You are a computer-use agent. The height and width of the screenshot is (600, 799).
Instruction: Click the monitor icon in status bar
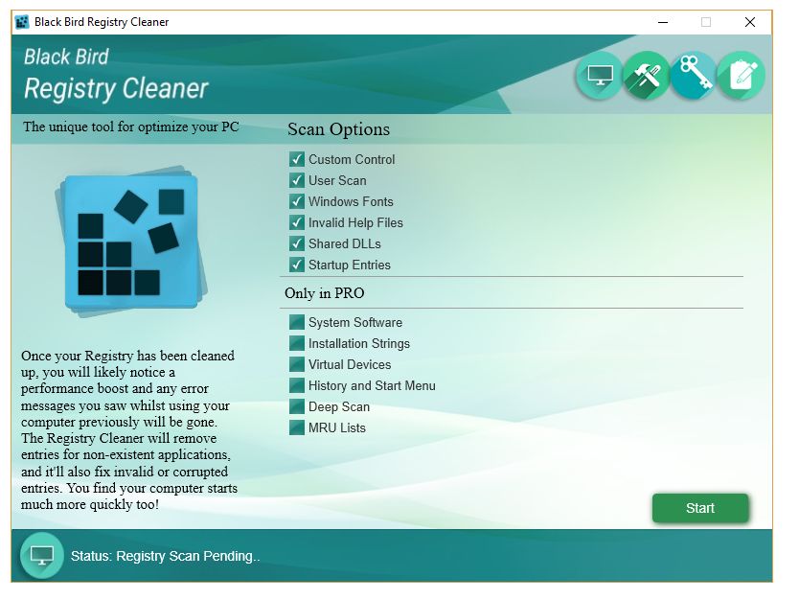click(42, 556)
